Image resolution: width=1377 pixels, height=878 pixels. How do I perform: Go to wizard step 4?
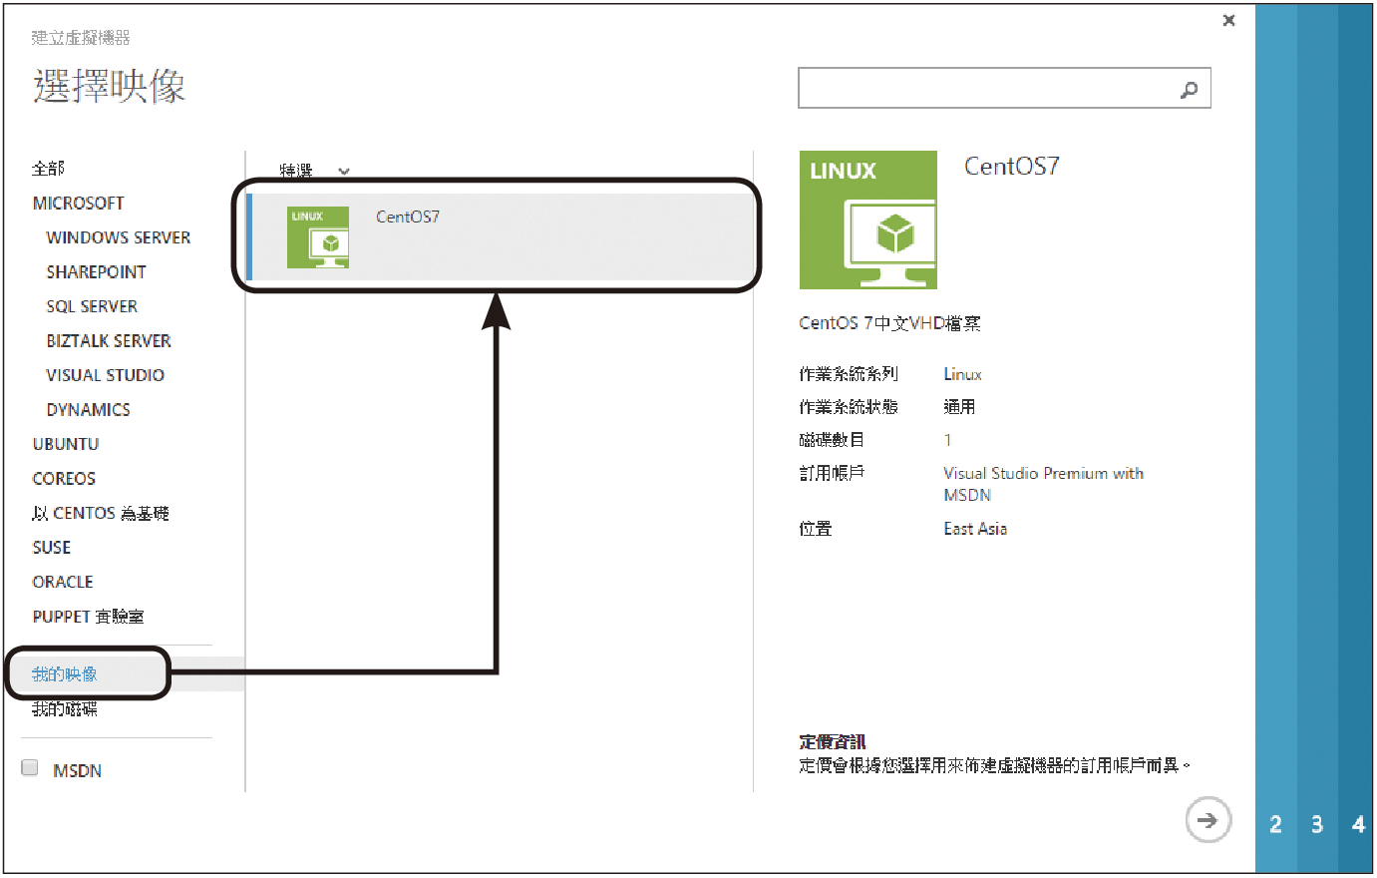tap(1357, 824)
